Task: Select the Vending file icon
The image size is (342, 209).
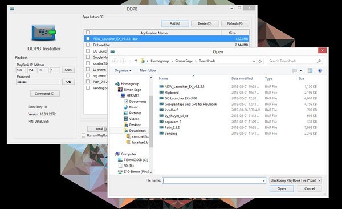Action: (x=161, y=134)
